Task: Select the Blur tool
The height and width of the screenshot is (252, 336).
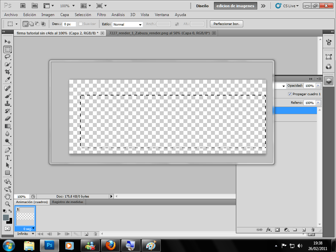Action: point(8,134)
